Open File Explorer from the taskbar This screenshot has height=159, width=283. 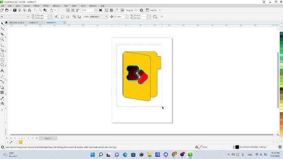tap(149, 155)
